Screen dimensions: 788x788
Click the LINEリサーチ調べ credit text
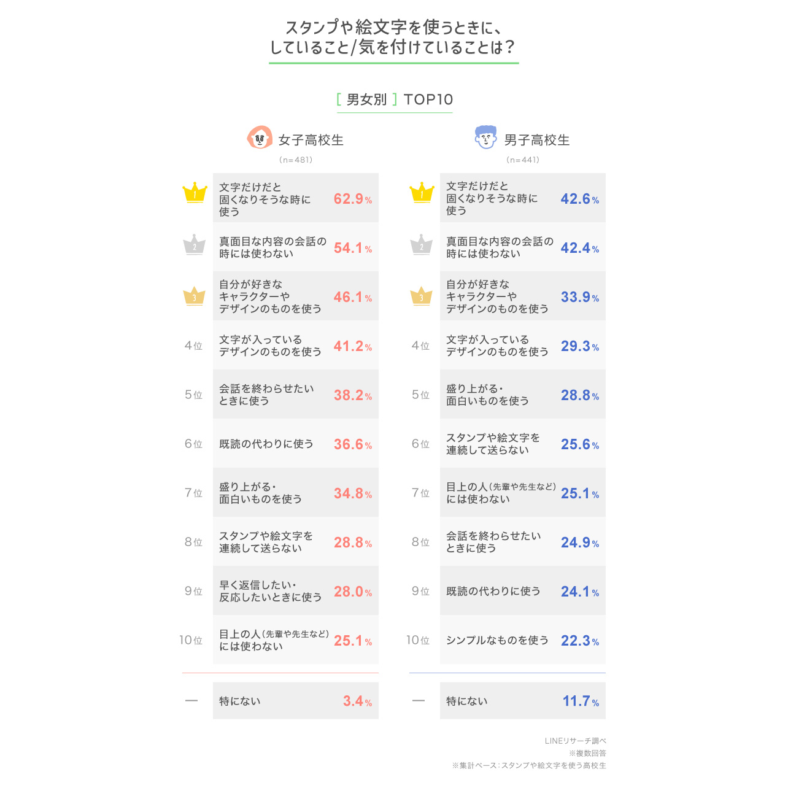(575, 741)
